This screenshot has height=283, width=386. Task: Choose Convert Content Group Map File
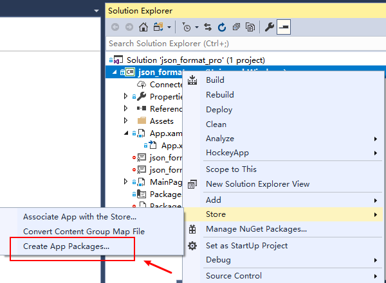coord(91,232)
